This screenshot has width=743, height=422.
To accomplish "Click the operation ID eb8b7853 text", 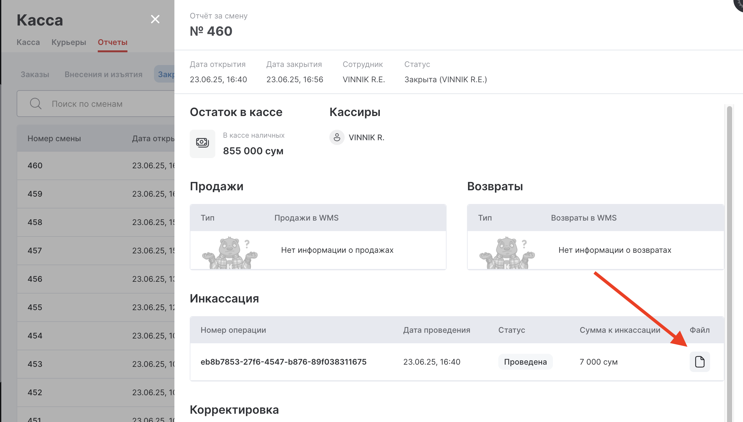I will coord(283,362).
